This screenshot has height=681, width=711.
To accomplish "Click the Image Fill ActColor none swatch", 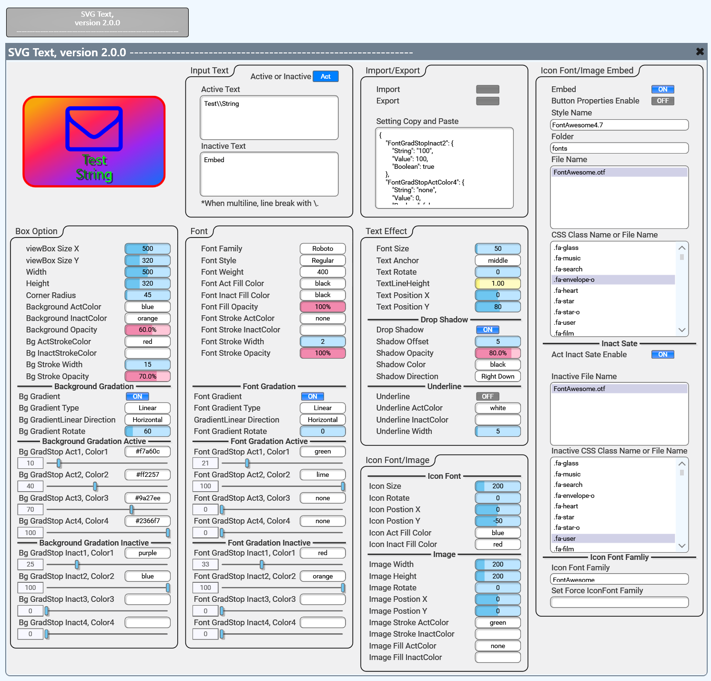I will tap(498, 646).
